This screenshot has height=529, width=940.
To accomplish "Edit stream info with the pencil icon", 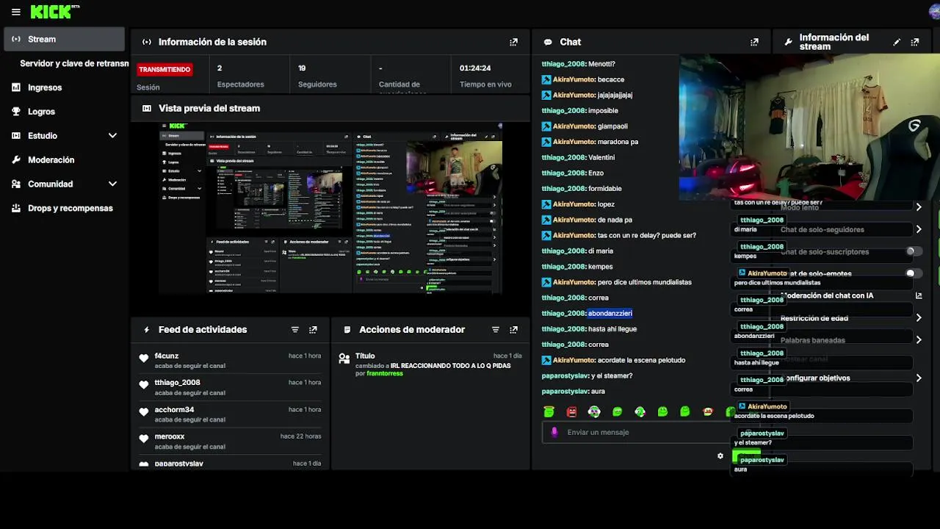I will tap(897, 42).
